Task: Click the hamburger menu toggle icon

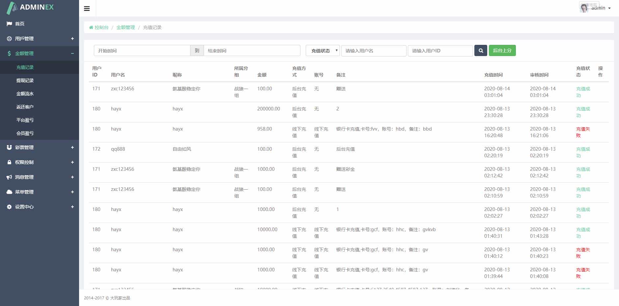Action: point(87,9)
